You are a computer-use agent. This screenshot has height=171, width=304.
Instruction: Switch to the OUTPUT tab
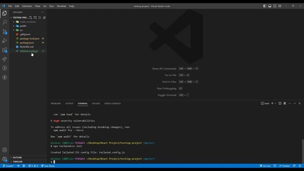point(69,104)
